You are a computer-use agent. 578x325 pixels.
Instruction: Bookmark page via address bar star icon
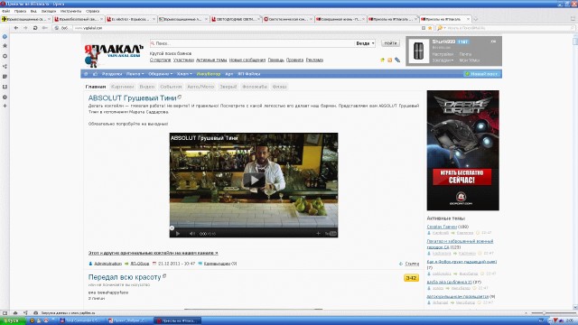tap(430, 28)
